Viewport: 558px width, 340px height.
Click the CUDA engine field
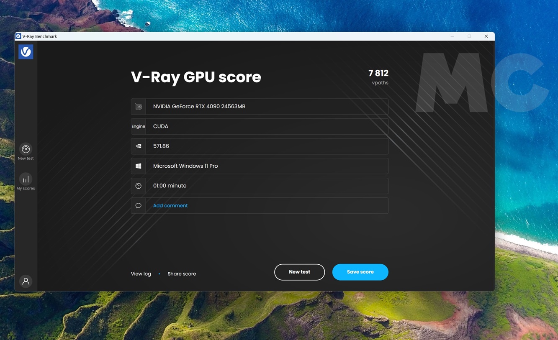coord(267,126)
